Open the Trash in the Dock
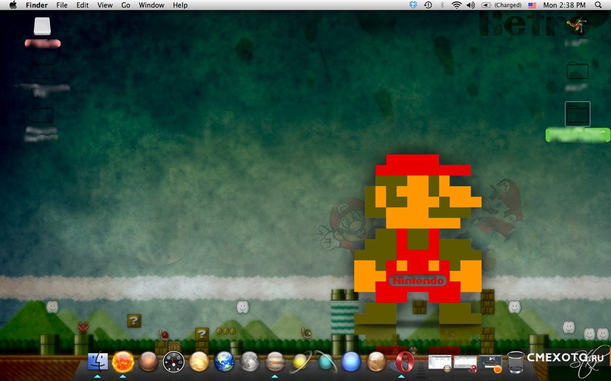The image size is (611, 381). (x=515, y=361)
